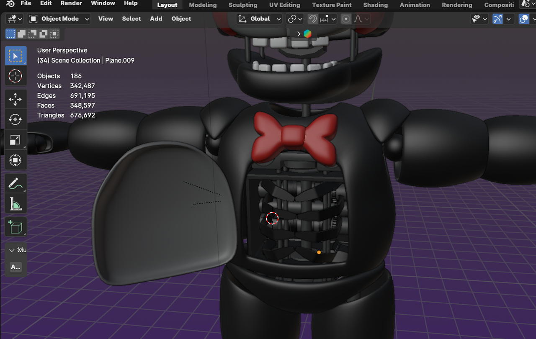Choose the Move tool

[x=15, y=100]
